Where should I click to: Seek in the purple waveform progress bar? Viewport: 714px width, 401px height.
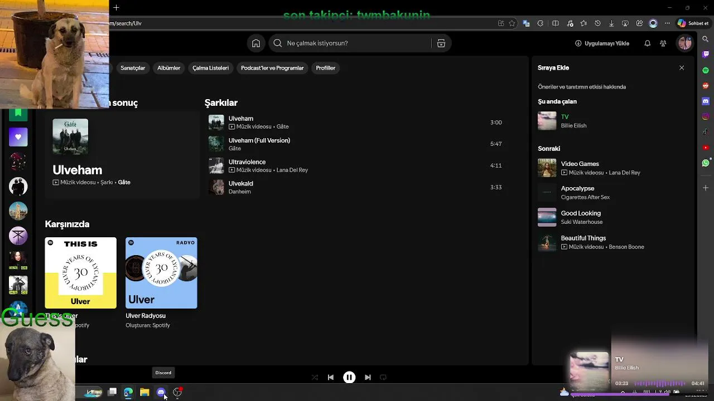[x=660, y=383]
